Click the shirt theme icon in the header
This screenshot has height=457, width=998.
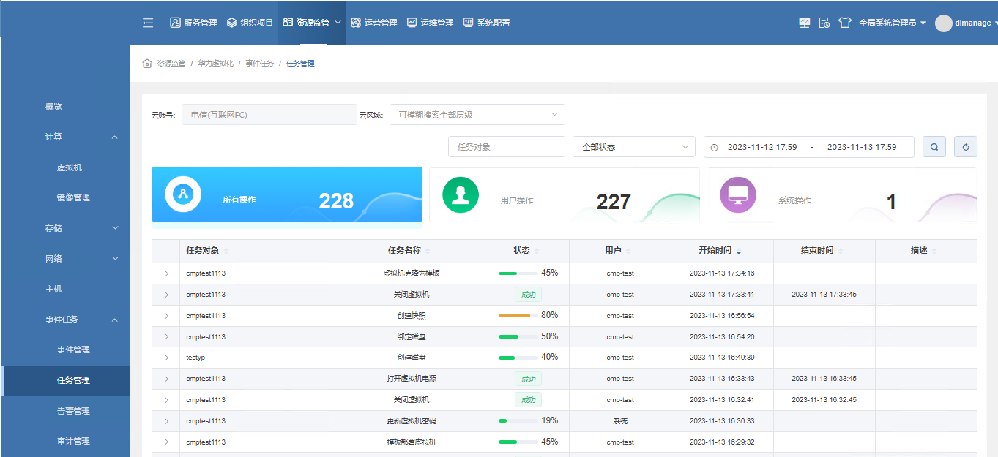pyautogui.click(x=845, y=23)
